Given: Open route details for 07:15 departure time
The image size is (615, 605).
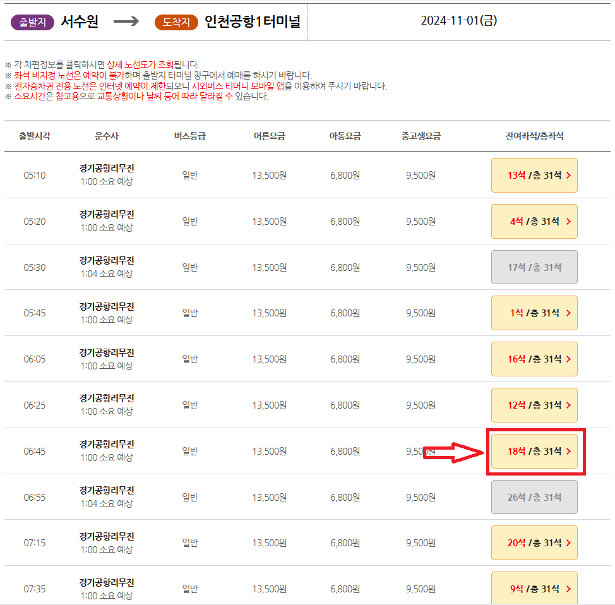Looking at the screenshot, I should (x=35, y=543).
